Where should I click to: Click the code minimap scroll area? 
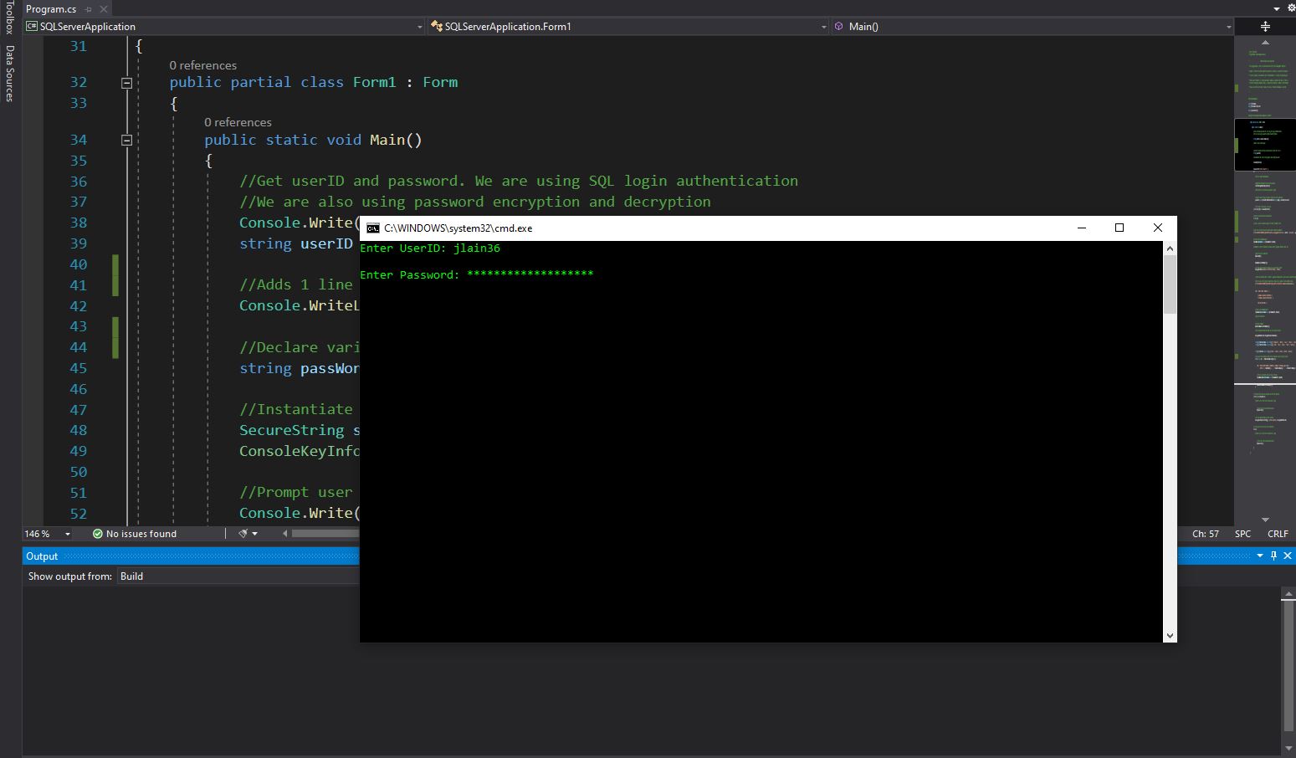point(1265,280)
